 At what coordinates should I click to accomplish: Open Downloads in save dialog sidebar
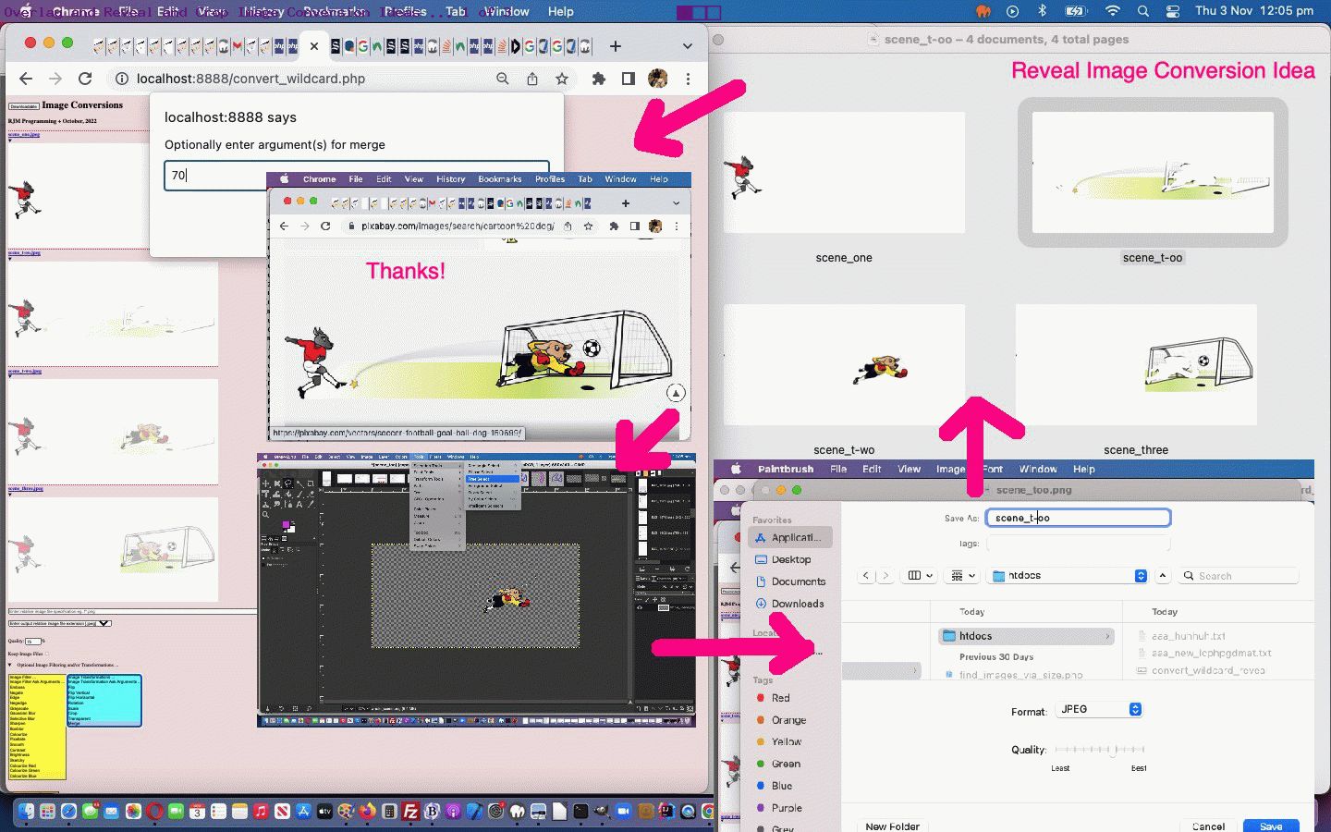pyautogui.click(x=790, y=604)
